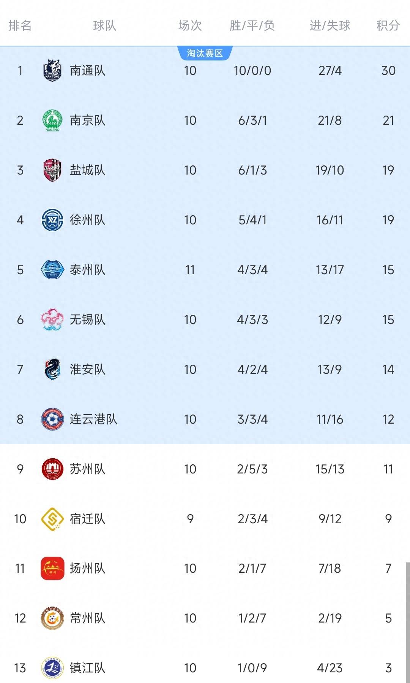Open the 南通队 team logo
This screenshot has width=410, height=683.
(x=52, y=70)
